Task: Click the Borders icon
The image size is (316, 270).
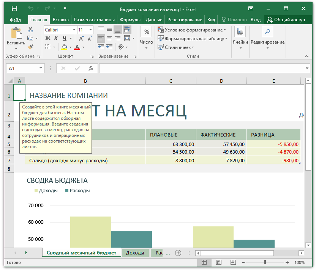Action: click(x=48, y=47)
